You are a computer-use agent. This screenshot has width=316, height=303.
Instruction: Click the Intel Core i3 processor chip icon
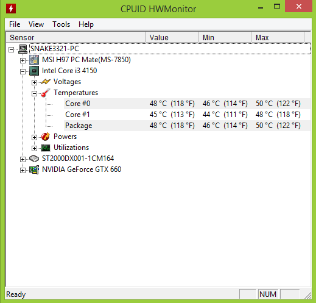34,71
